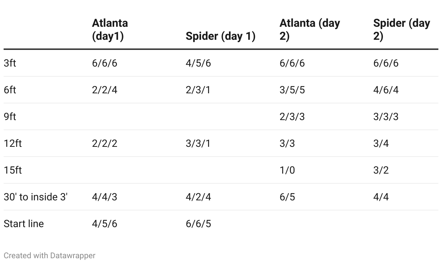Click the 4/5/6 cell in 3ft row
This screenshot has width=442, height=264.
pos(198,63)
